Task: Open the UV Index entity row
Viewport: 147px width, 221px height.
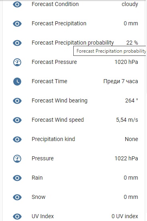Action: point(74,216)
